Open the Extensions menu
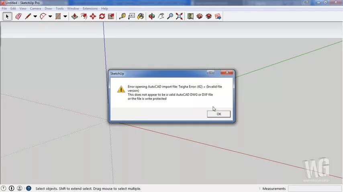 pos(90,8)
